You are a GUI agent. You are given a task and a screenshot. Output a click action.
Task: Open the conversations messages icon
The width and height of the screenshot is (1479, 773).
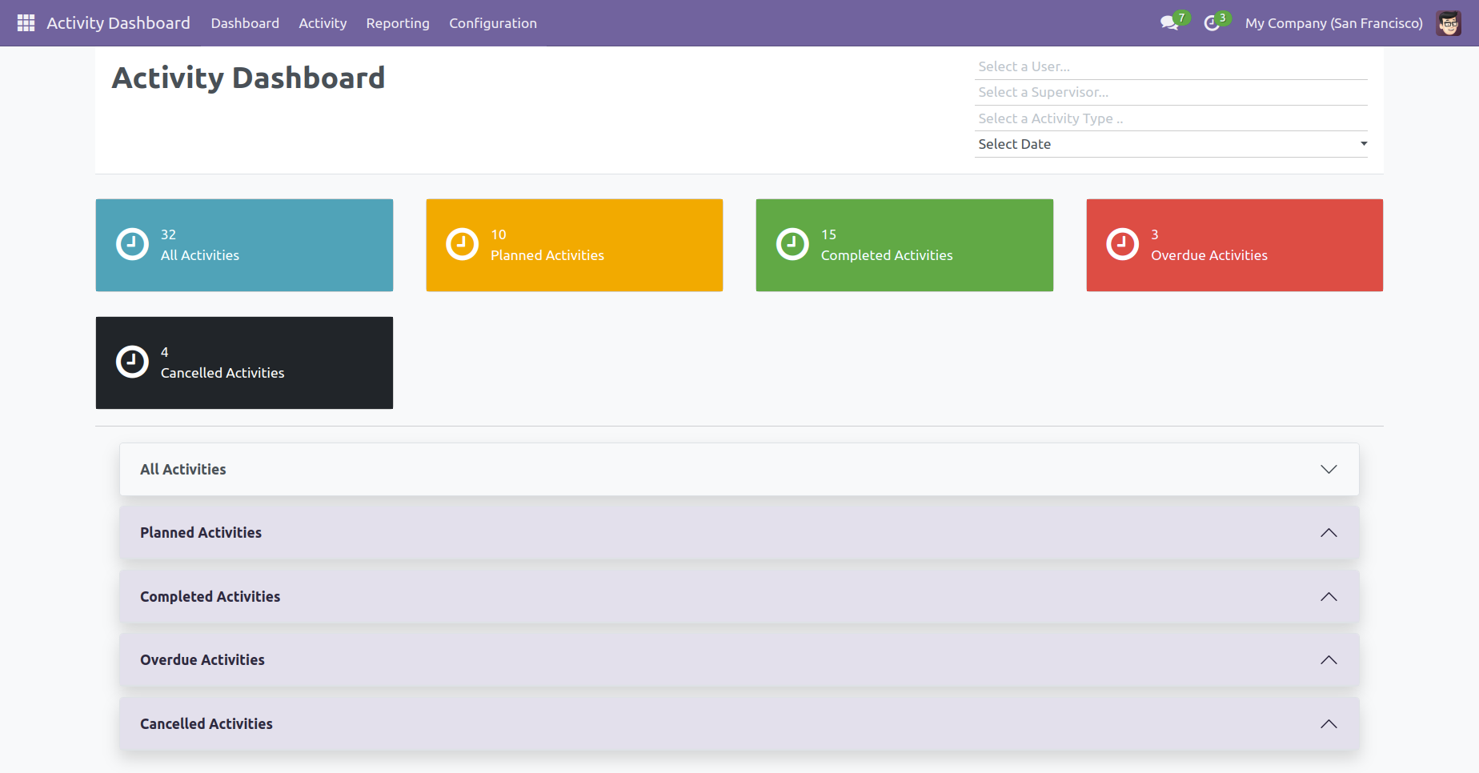pyautogui.click(x=1169, y=23)
